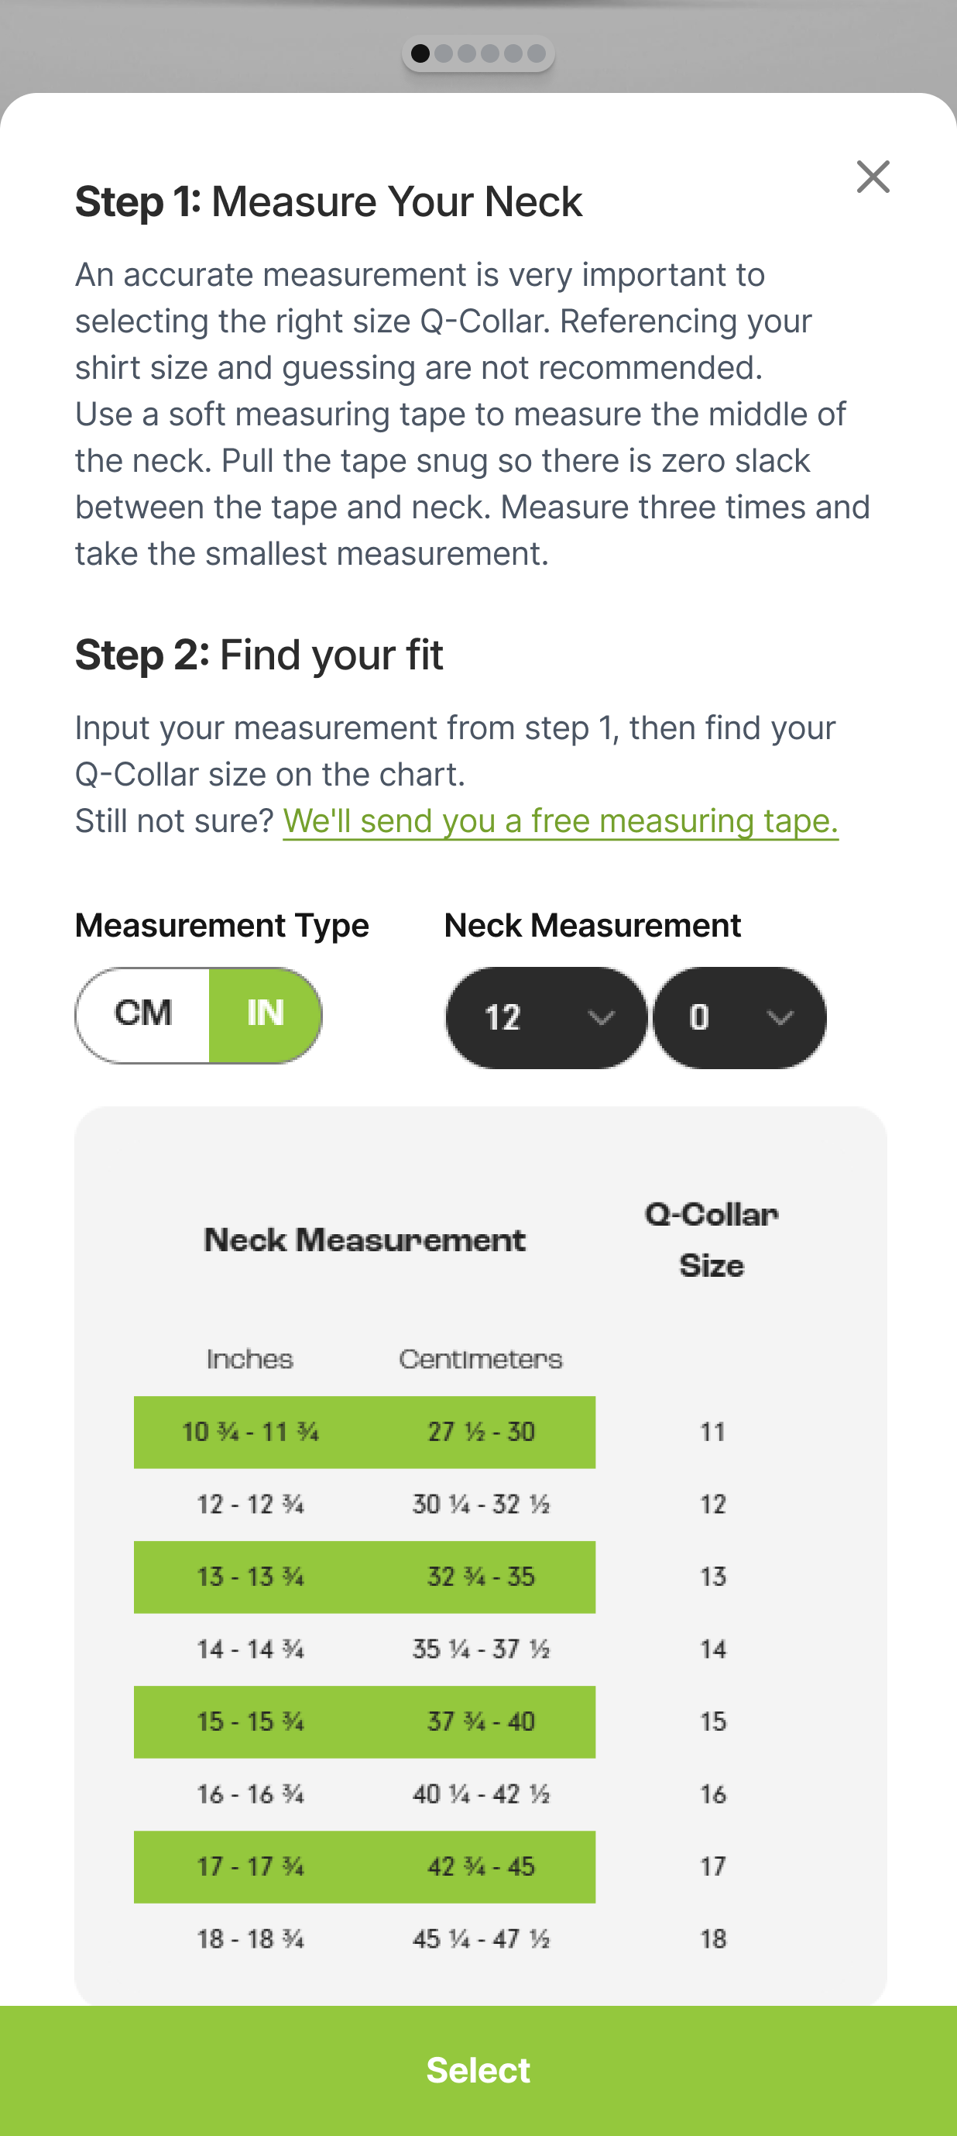Tap the fourth pagination dot
Image resolution: width=957 pixels, height=2136 pixels.
tap(492, 52)
